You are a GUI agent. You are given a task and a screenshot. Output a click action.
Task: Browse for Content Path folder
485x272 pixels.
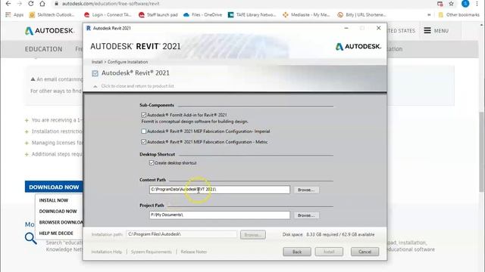tap(306, 190)
